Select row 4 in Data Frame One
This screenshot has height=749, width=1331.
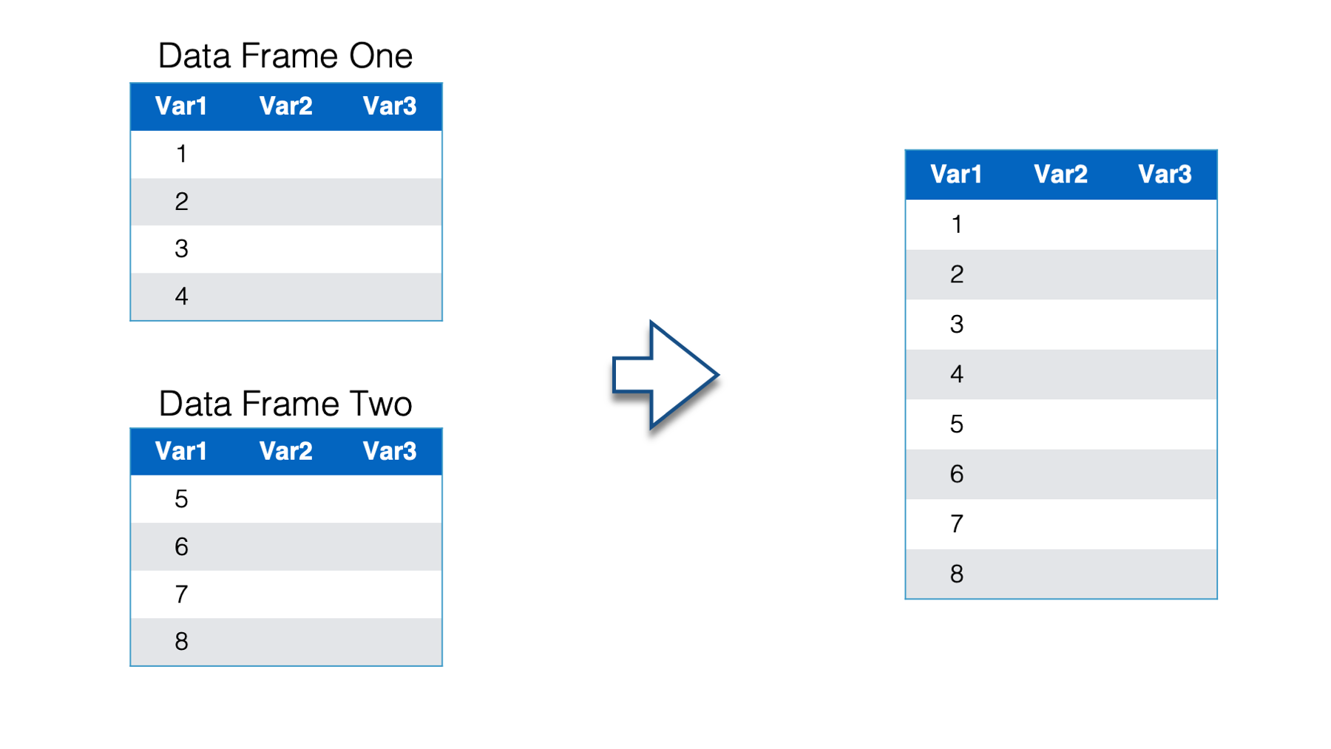(x=286, y=296)
